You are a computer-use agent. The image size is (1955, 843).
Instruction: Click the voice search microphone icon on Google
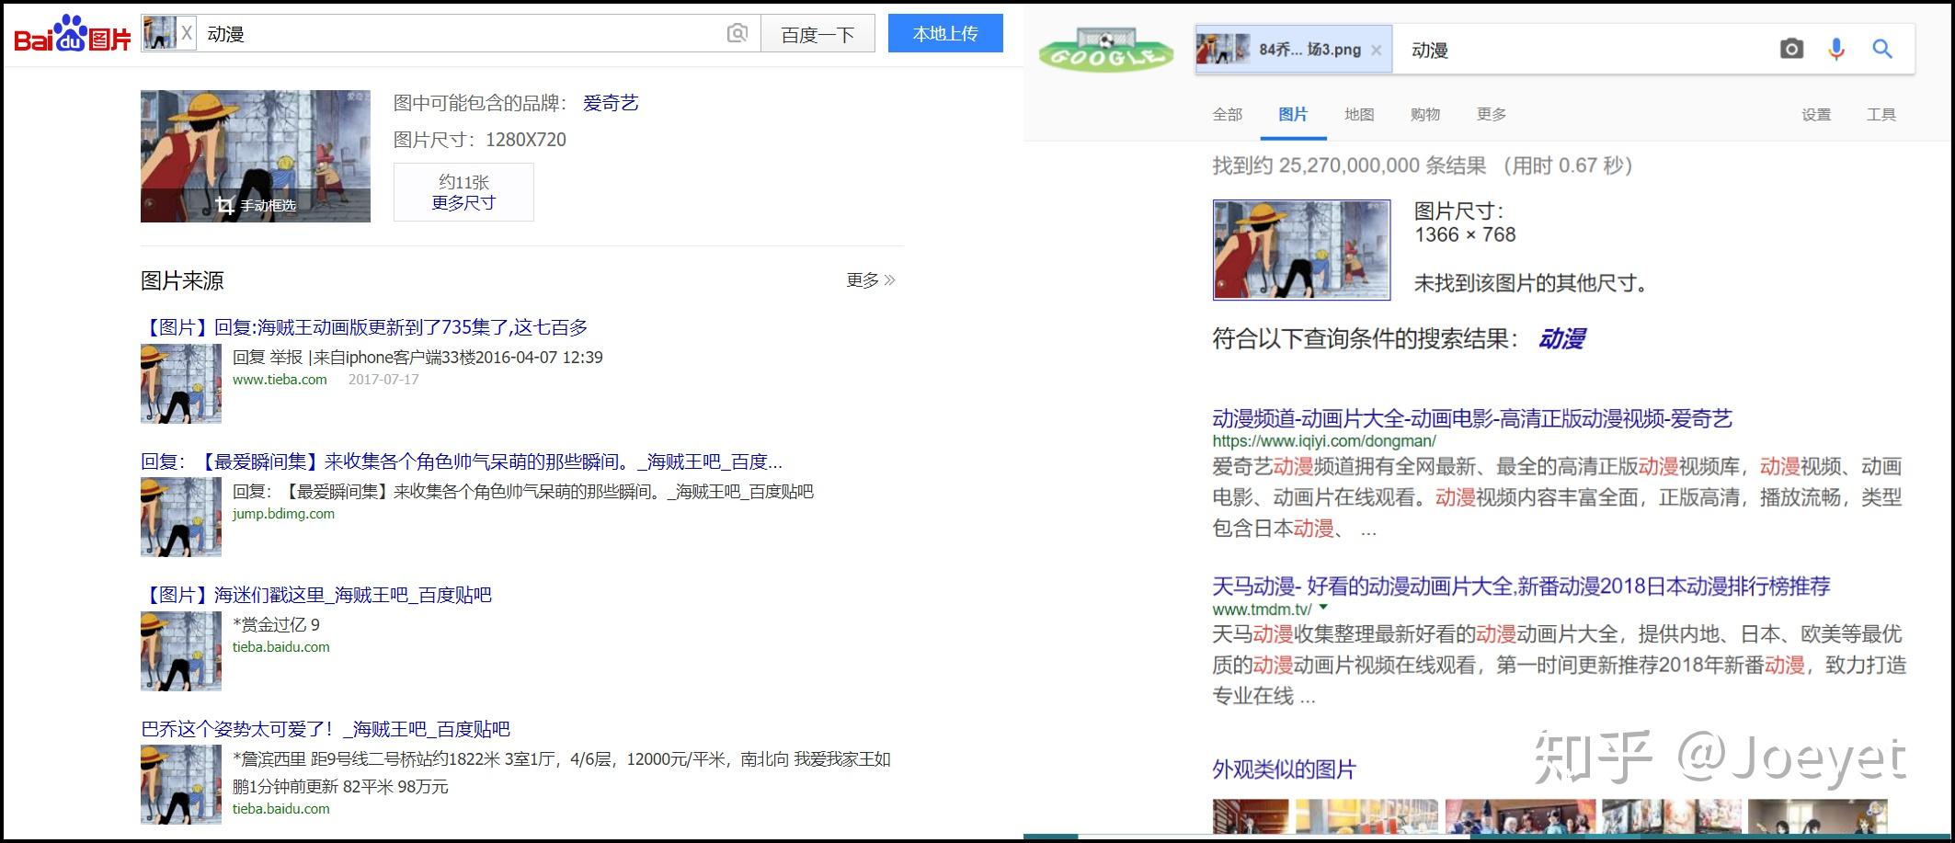point(1835,50)
